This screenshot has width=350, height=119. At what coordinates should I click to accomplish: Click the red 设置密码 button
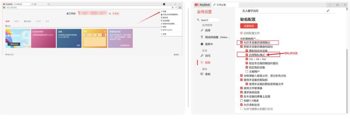pos(249,26)
